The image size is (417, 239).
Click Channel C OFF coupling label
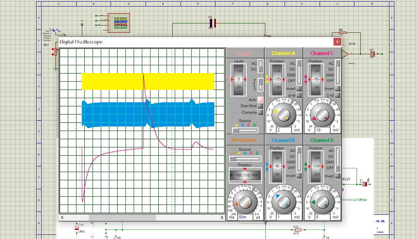point(330,81)
